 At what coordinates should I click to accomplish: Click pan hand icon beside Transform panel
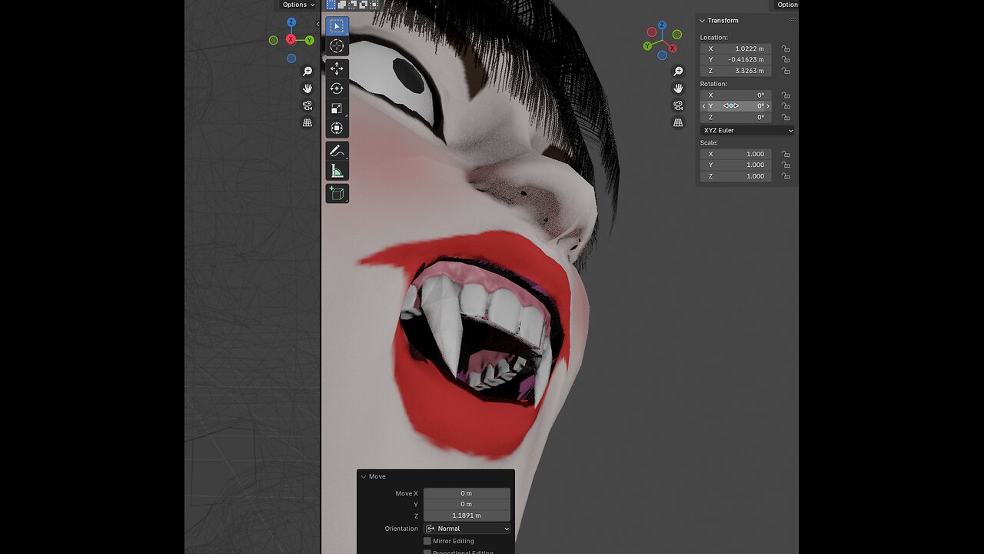pyautogui.click(x=678, y=88)
